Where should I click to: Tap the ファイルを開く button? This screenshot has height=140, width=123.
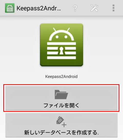point(61,98)
